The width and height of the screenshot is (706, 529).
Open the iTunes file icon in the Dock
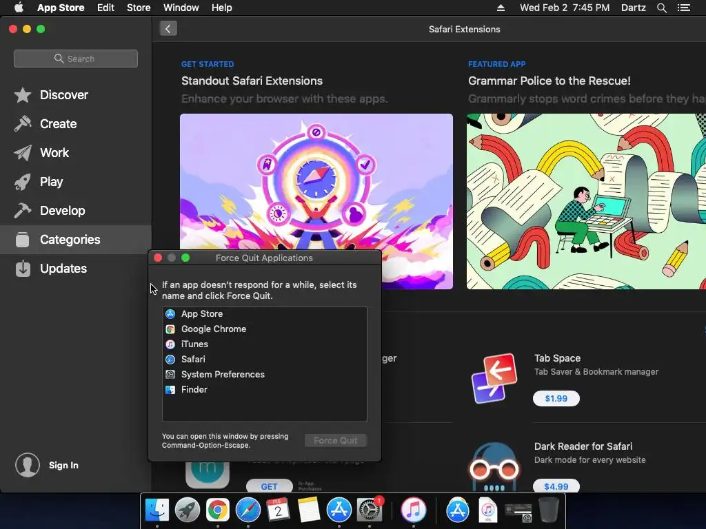[487, 510]
